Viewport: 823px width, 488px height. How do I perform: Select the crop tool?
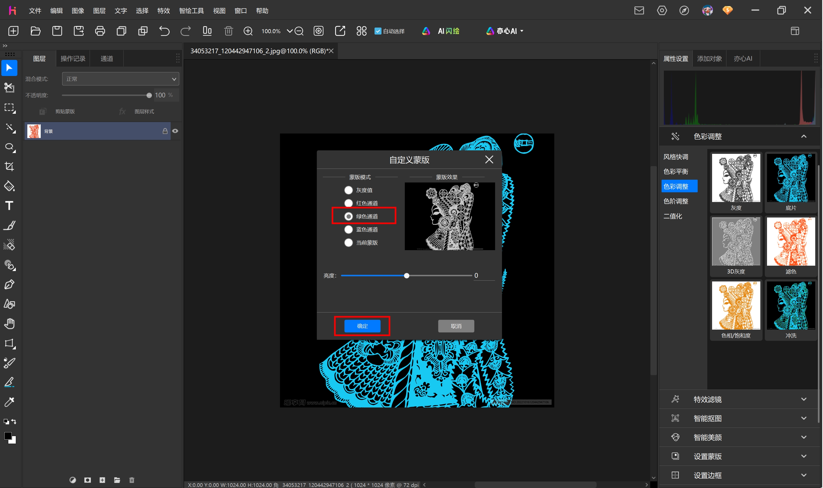[9, 166]
